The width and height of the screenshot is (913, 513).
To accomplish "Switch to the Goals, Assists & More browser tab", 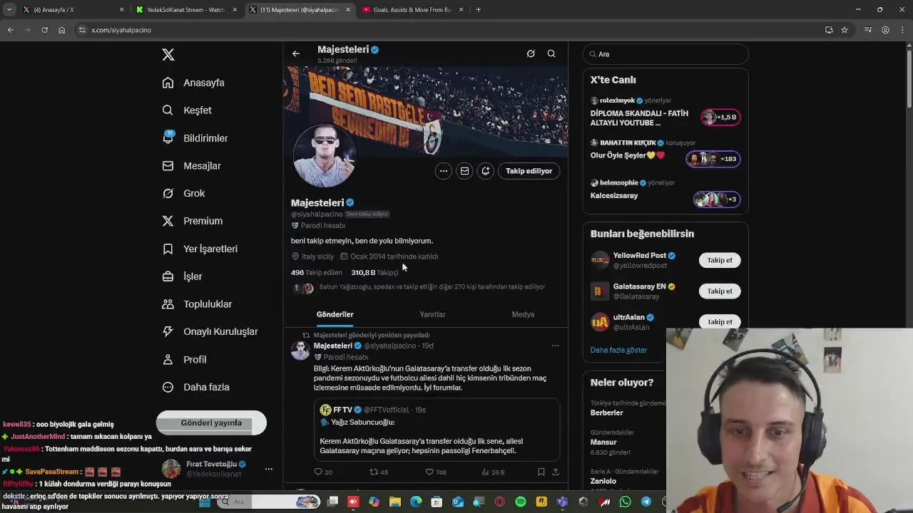I will tap(413, 10).
